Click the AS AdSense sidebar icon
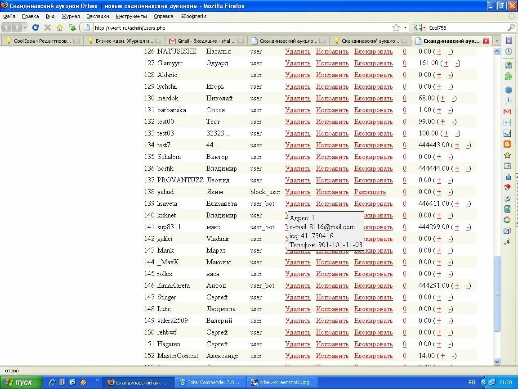 [507, 122]
